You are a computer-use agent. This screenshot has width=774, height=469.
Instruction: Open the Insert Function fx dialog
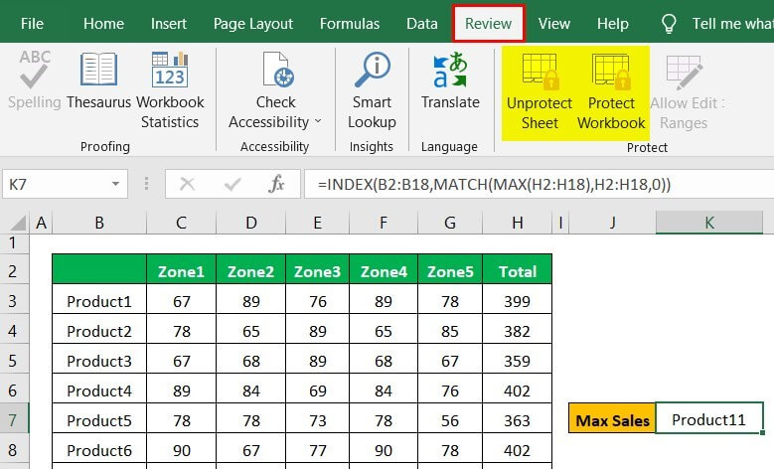click(x=276, y=184)
